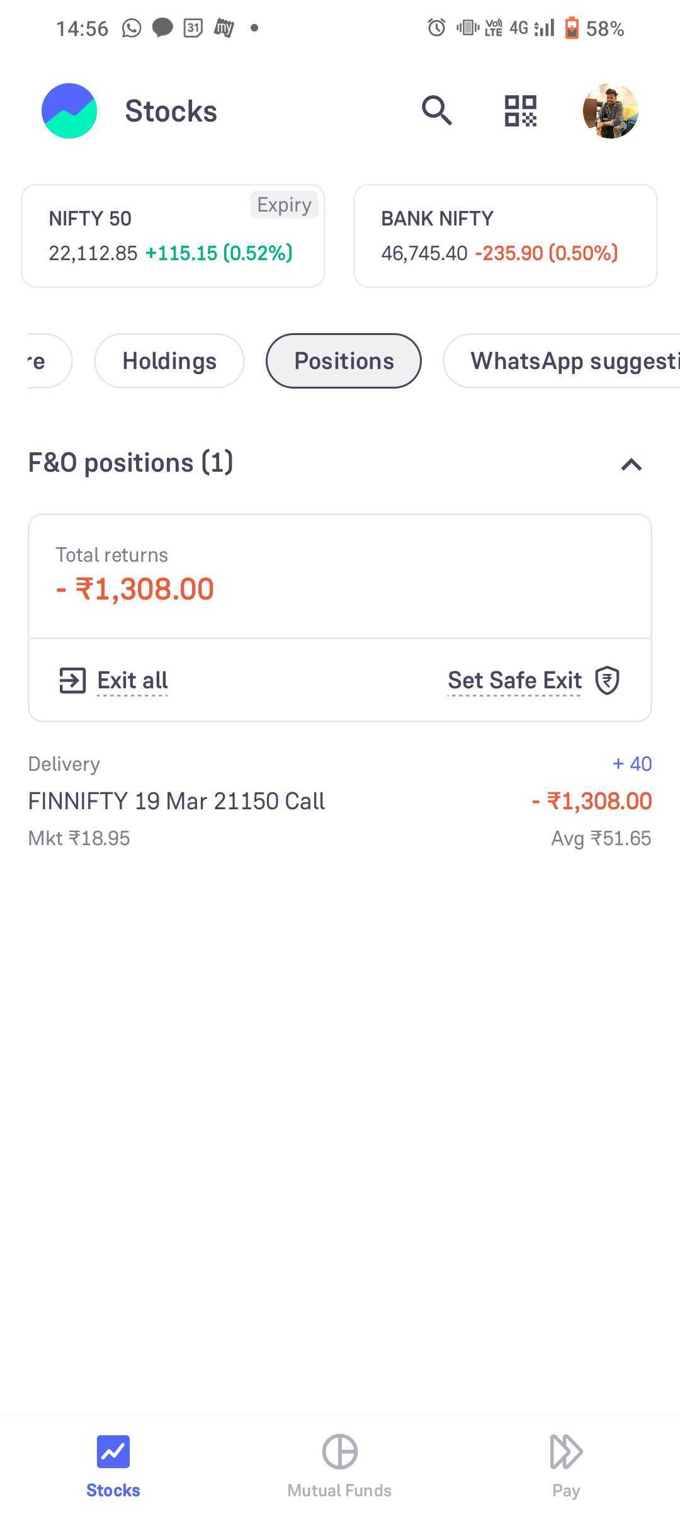Collapse the F&O positions section chevron

(x=632, y=465)
